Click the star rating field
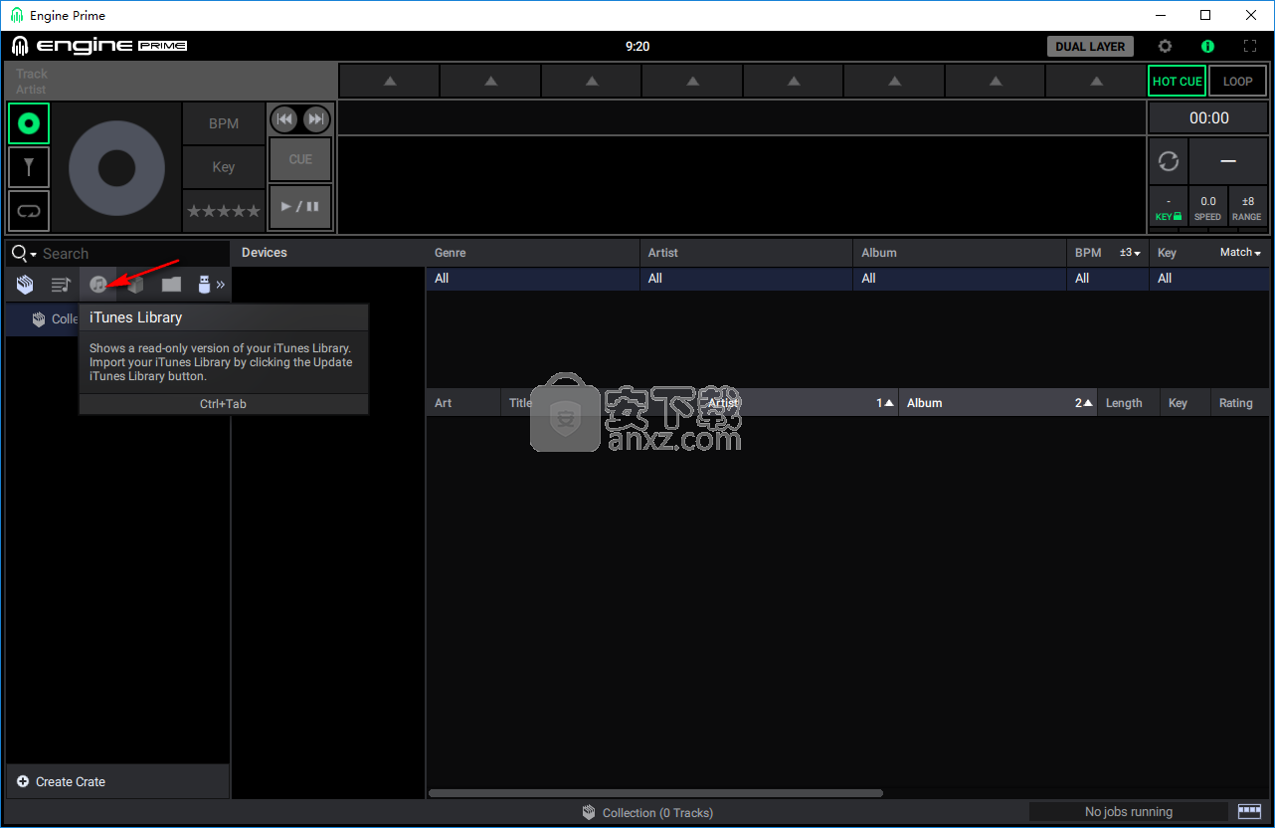 pos(224,211)
